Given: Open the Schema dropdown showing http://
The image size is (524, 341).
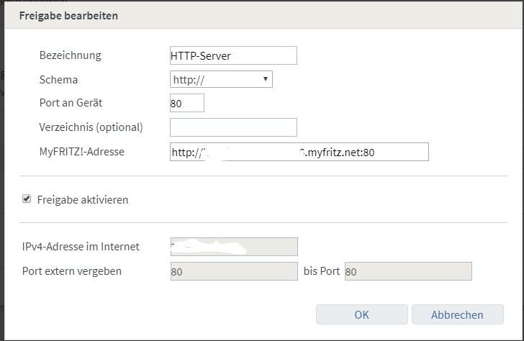Looking at the screenshot, I should 216,79.
